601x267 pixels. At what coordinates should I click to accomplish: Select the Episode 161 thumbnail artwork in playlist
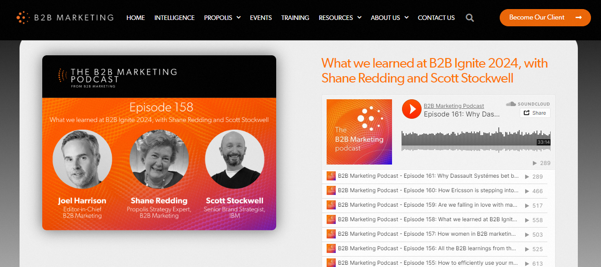coord(331,176)
